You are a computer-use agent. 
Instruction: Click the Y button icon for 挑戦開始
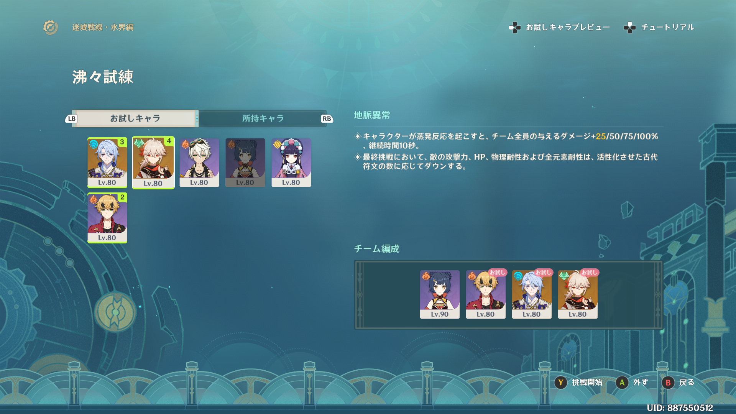coord(560,382)
